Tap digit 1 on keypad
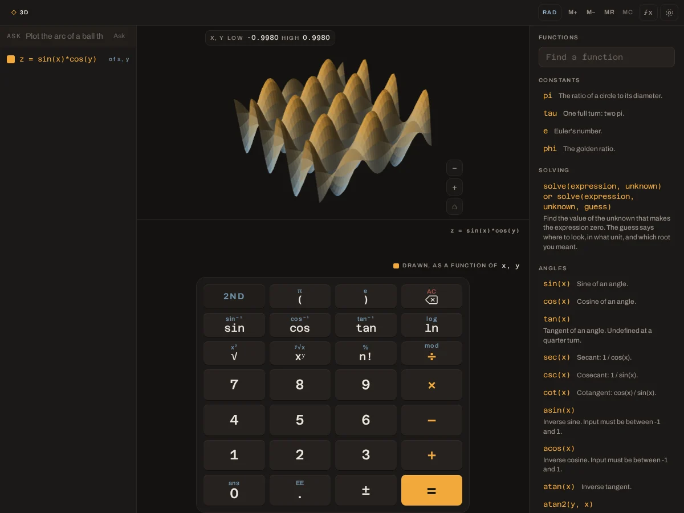The image size is (684, 513). pos(234,455)
